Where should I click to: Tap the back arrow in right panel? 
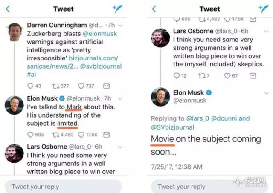click(154, 9)
